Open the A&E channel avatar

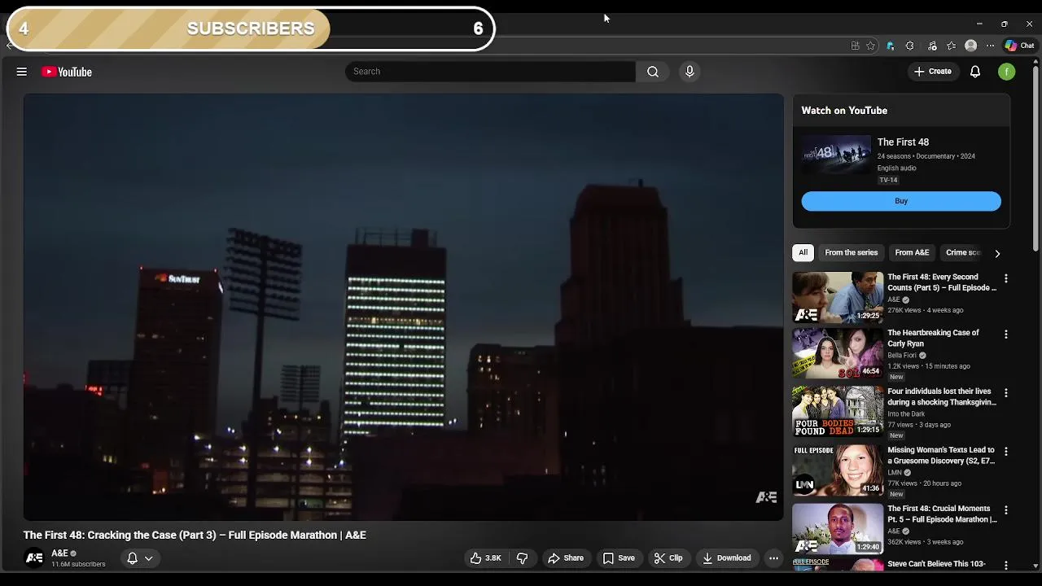pyautogui.click(x=34, y=558)
